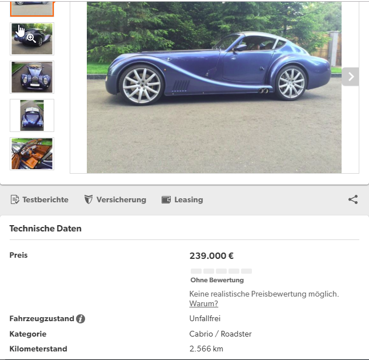
Task: Click the Leasing wallet icon
Action: coord(166,199)
